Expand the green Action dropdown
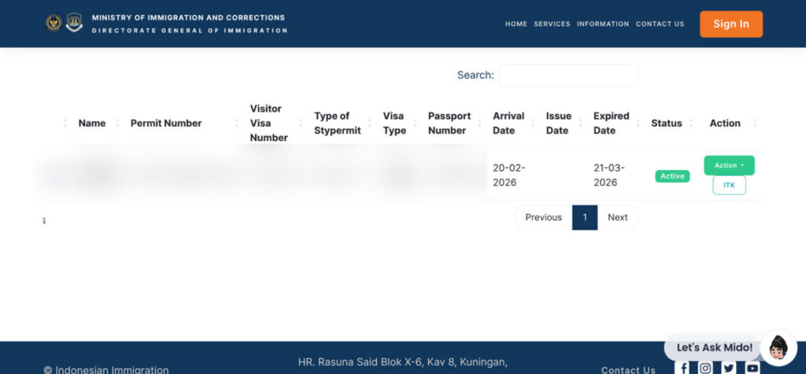 click(x=729, y=165)
